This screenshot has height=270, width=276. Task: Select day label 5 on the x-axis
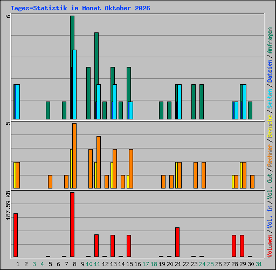[x=50, y=264]
